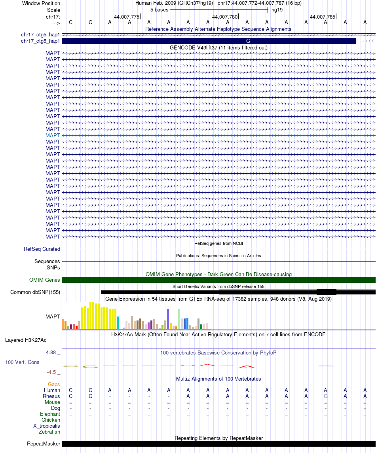Open the OMIM Genes track label
This screenshot has height=453, width=376.
pyautogui.click(x=44, y=280)
